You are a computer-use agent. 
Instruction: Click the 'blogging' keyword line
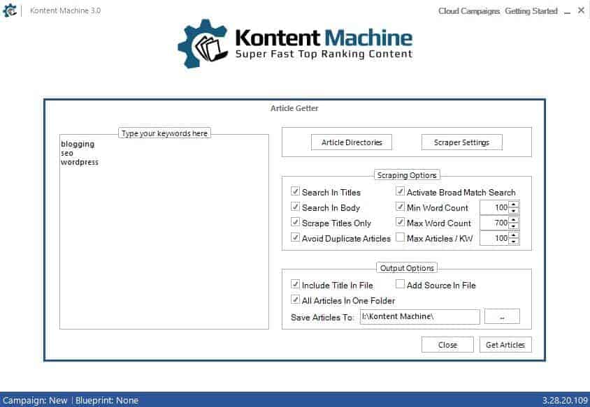pos(78,145)
